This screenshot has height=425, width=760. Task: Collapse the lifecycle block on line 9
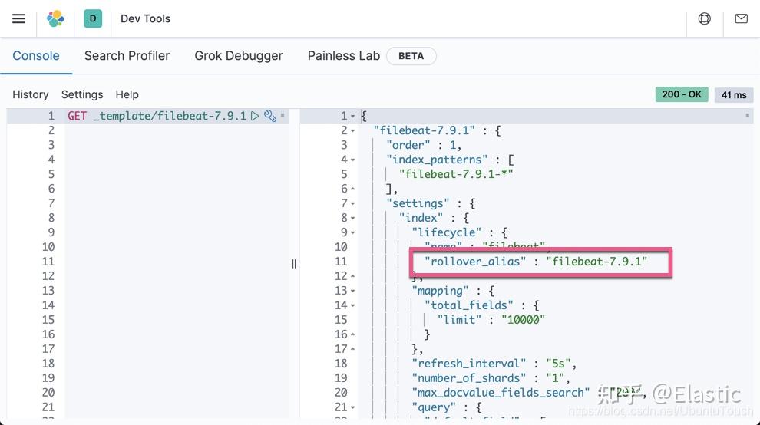(x=353, y=232)
